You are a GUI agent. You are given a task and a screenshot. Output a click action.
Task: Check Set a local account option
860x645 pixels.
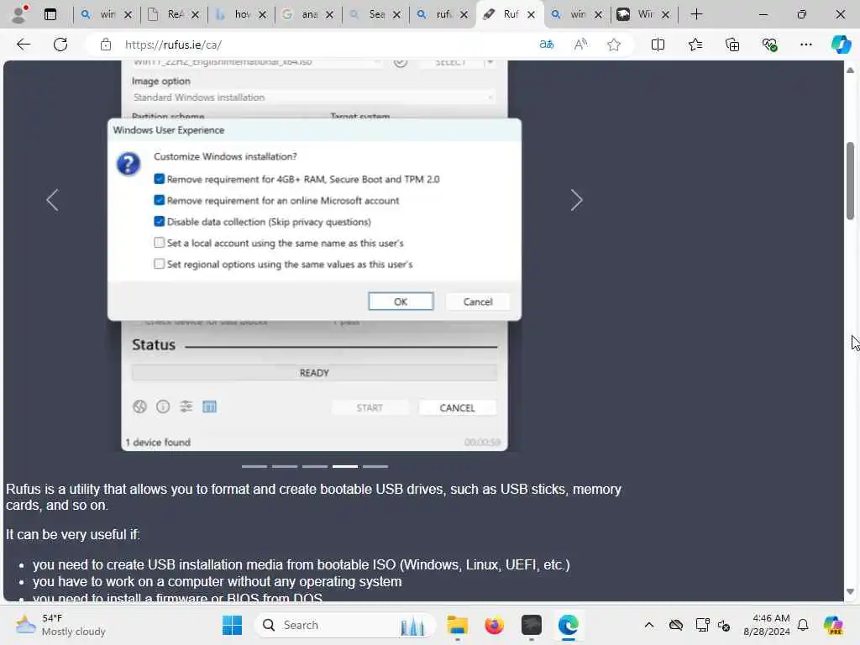159,243
